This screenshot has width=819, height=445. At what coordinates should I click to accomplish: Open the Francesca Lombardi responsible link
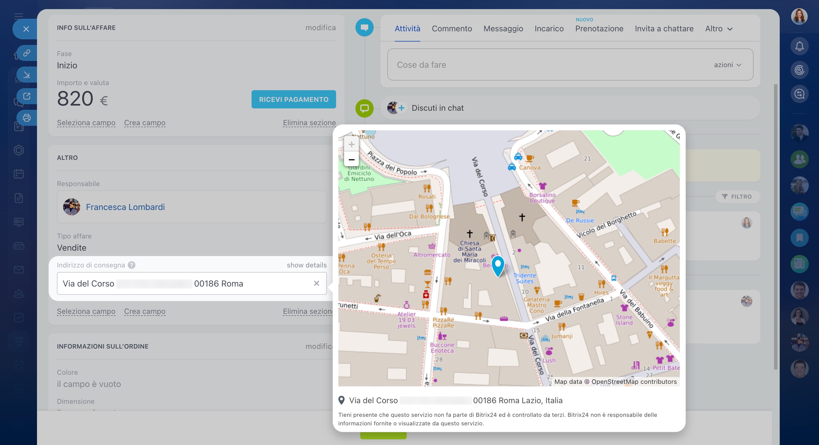(125, 207)
